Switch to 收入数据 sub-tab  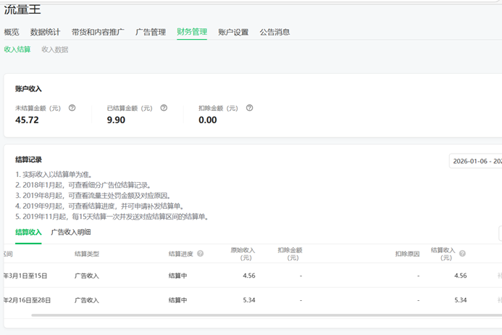click(x=55, y=49)
